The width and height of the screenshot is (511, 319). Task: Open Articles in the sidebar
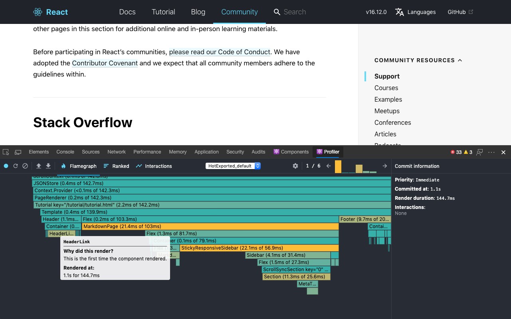point(385,134)
